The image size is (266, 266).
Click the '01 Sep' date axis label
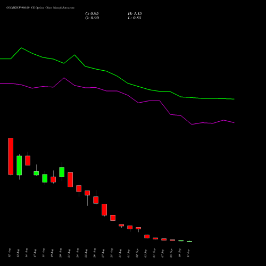(x=129, y=253)
